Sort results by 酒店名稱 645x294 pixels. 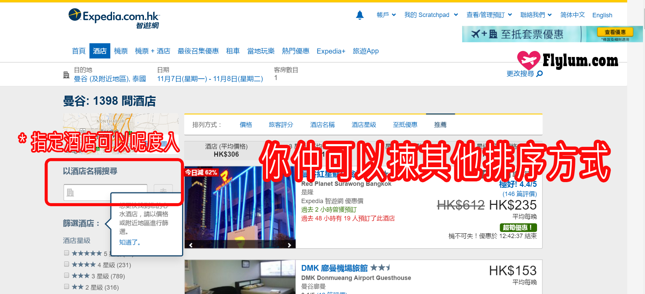pyautogui.click(x=322, y=125)
